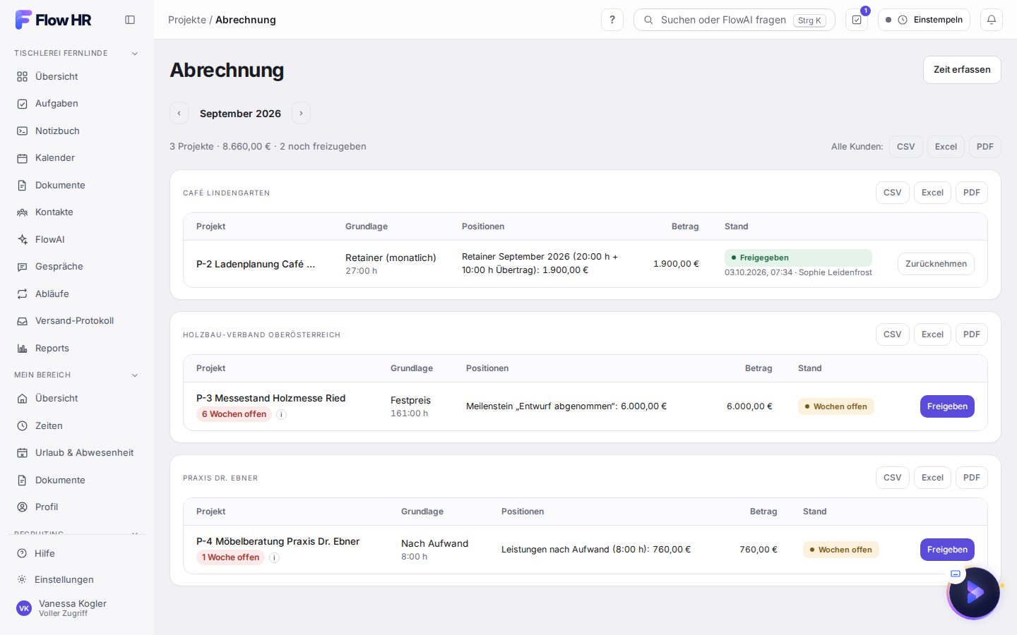Open FlowAI in the sidebar
1017x635 pixels.
point(77,239)
